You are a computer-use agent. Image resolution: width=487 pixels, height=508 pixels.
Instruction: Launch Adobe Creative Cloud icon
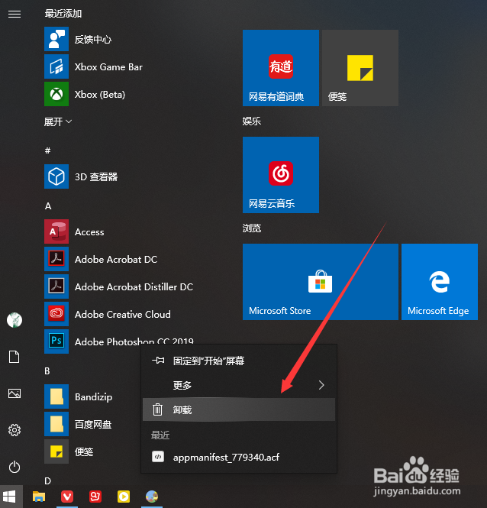tap(56, 314)
